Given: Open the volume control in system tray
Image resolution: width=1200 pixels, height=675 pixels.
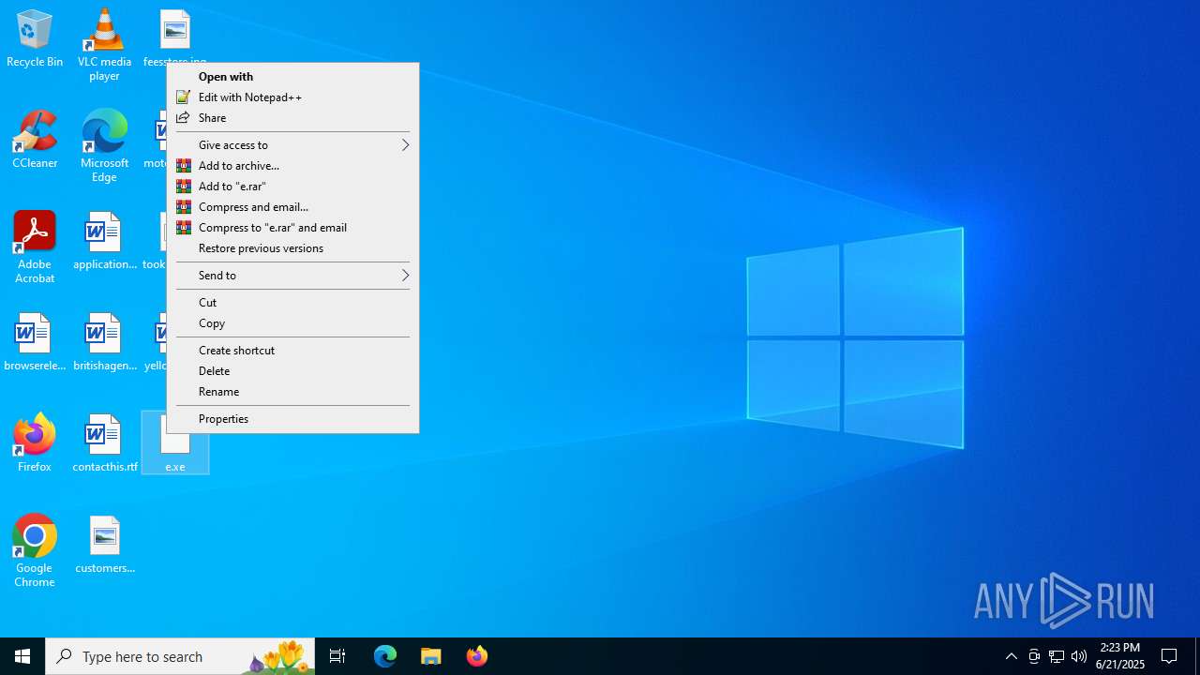Looking at the screenshot, I should click(x=1079, y=656).
